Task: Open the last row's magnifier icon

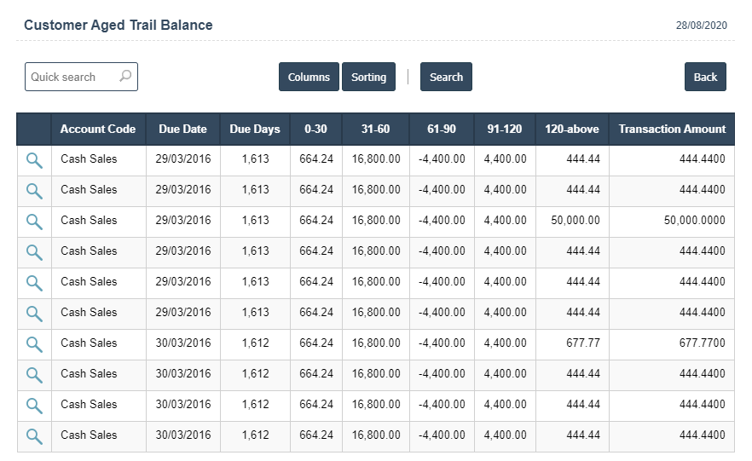Action: click(x=34, y=436)
